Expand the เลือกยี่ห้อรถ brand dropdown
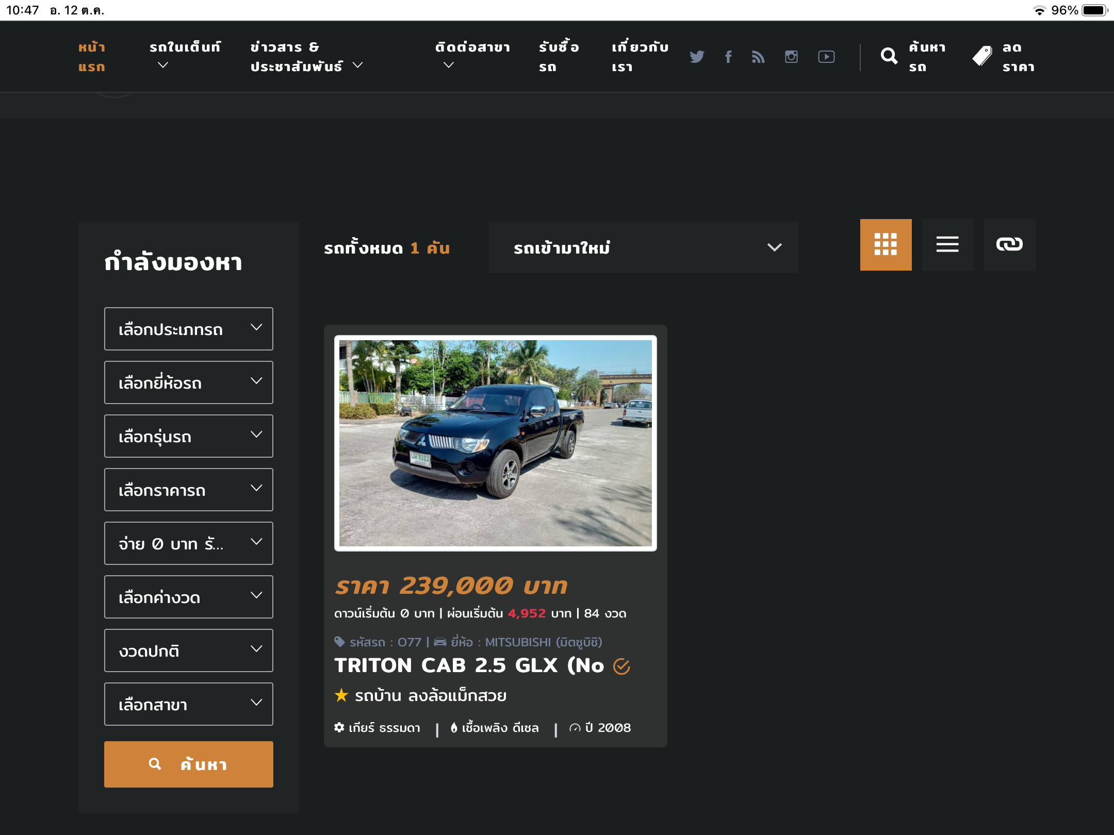 [x=188, y=382]
